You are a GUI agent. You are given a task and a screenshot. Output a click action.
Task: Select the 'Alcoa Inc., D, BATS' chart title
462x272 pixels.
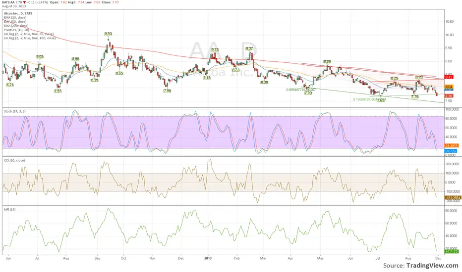pyautogui.click(x=18, y=13)
